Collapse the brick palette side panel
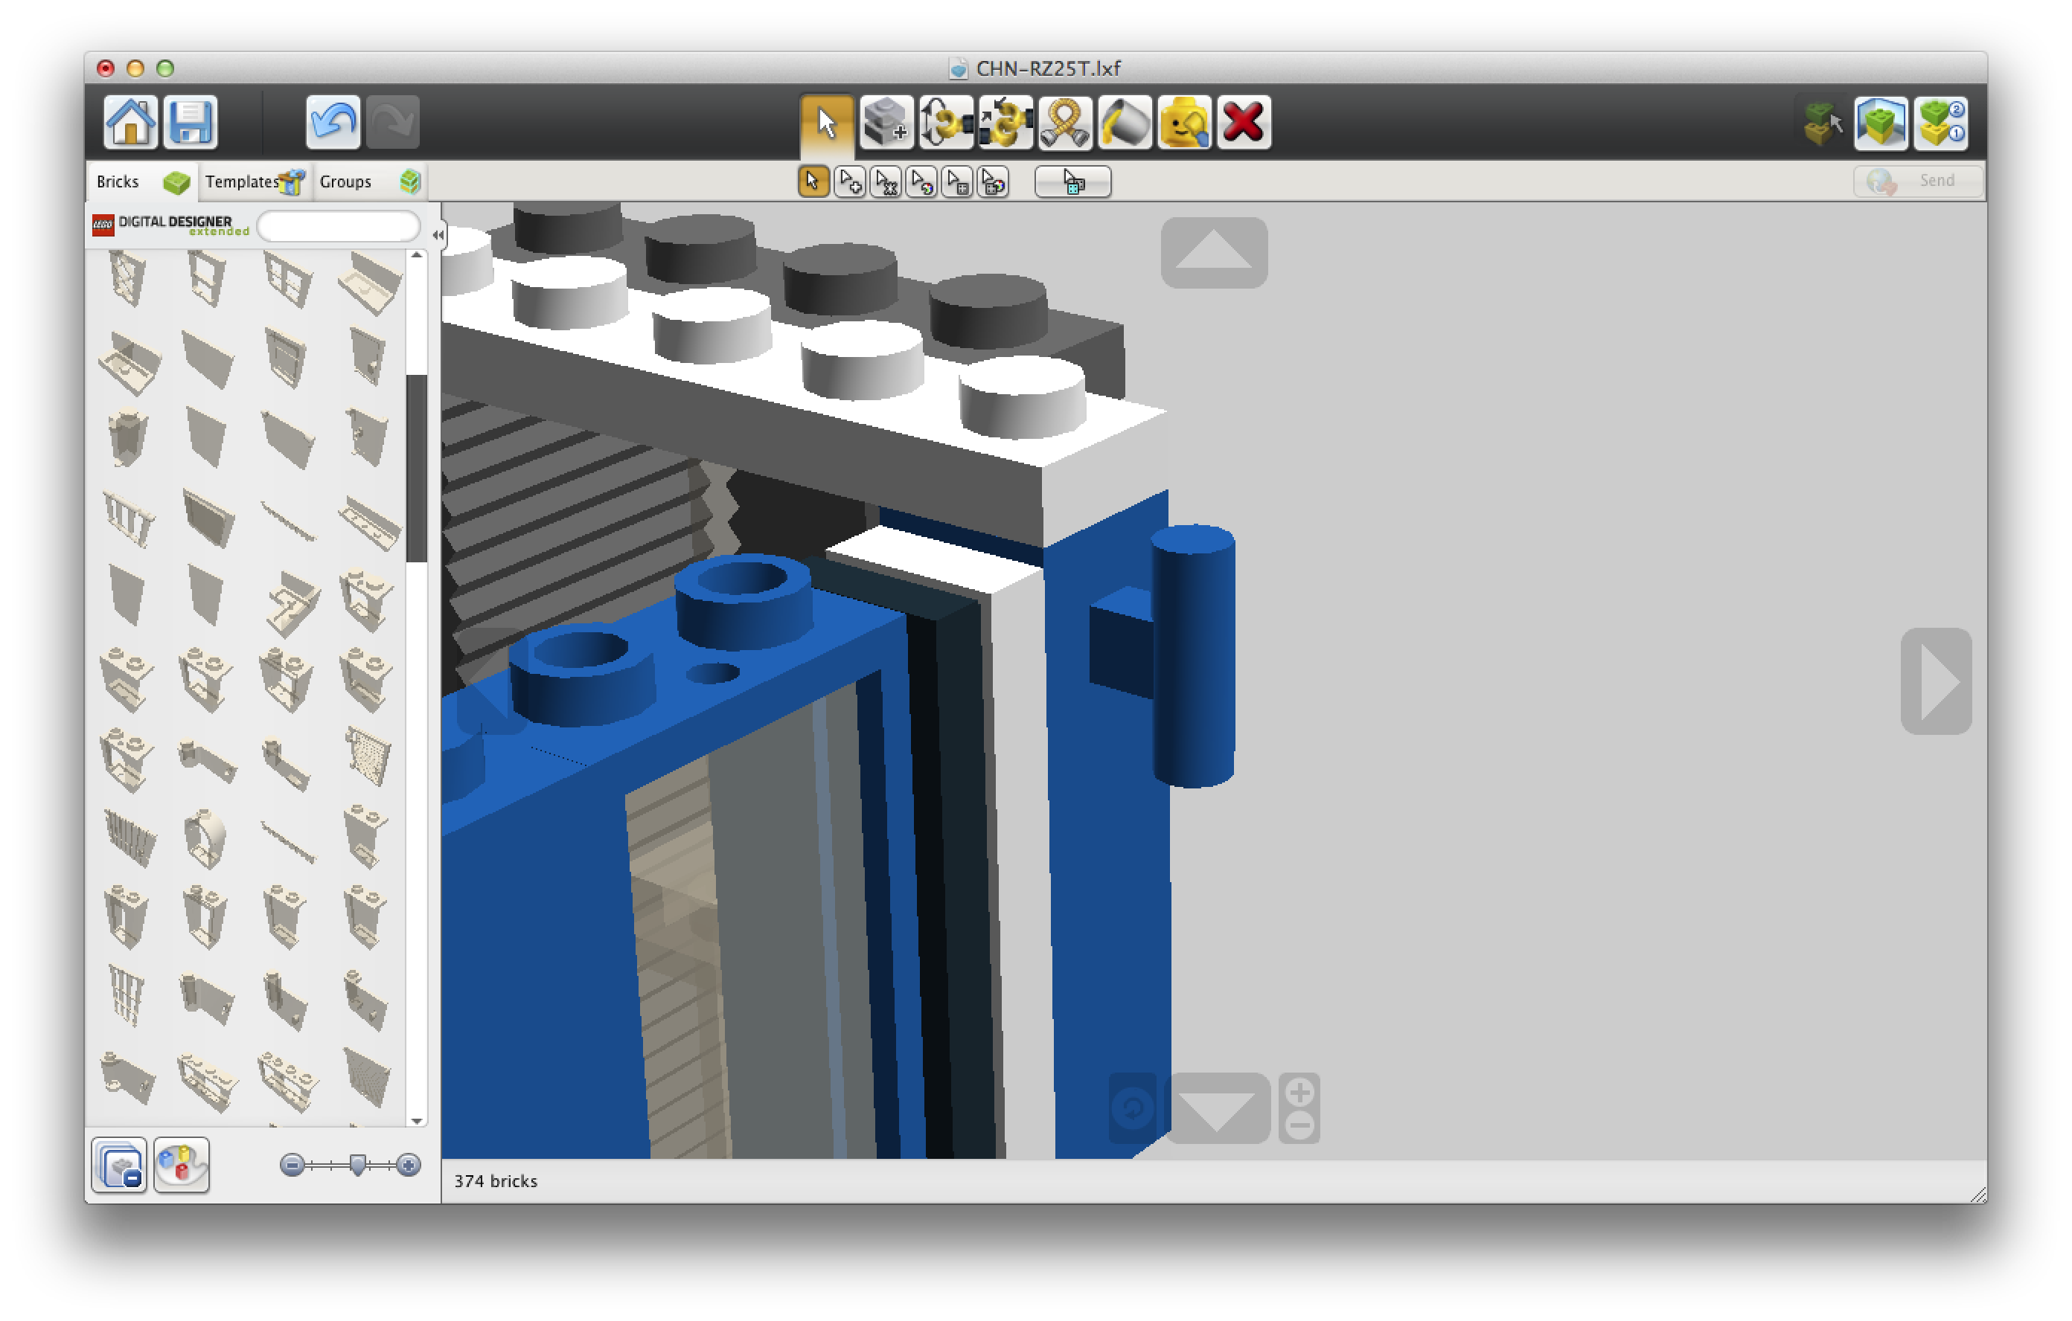Viewport: 2072px width, 1321px height. [x=438, y=234]
